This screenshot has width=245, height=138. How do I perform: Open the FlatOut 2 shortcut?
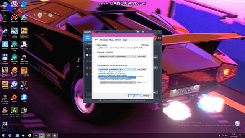click(x=5, y=112)
